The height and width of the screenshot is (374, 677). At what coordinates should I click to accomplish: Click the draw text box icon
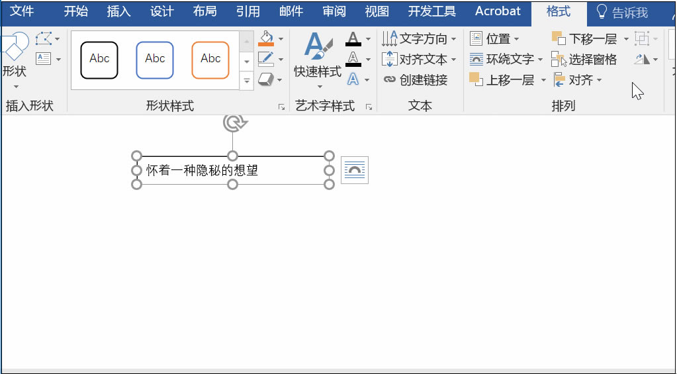tap(44, 59)
